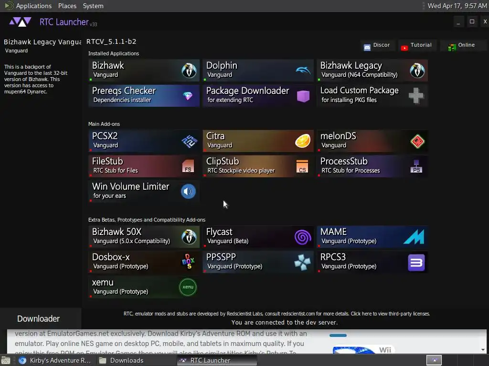Click the MAME blue M logo
Image resolution: width=489 pixels, height=366 pixels.
[x=414, y=237]
